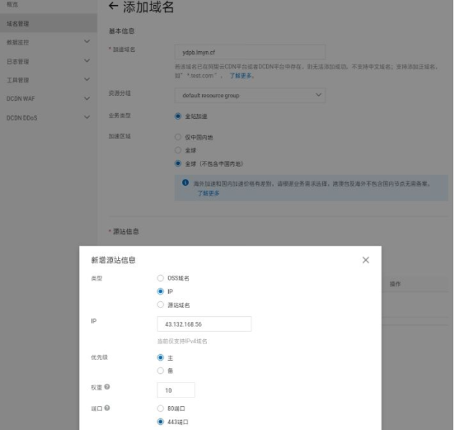This screenshot has height=430, width=455.
Task: Open the default resource group dropdown
Action: pyautogui.click(x=250, y=95)
